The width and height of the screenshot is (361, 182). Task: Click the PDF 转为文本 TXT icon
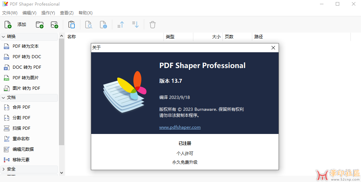click(6, 46)
